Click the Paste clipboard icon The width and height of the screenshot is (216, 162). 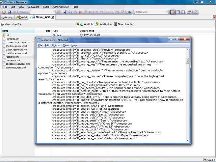point(75,12)
